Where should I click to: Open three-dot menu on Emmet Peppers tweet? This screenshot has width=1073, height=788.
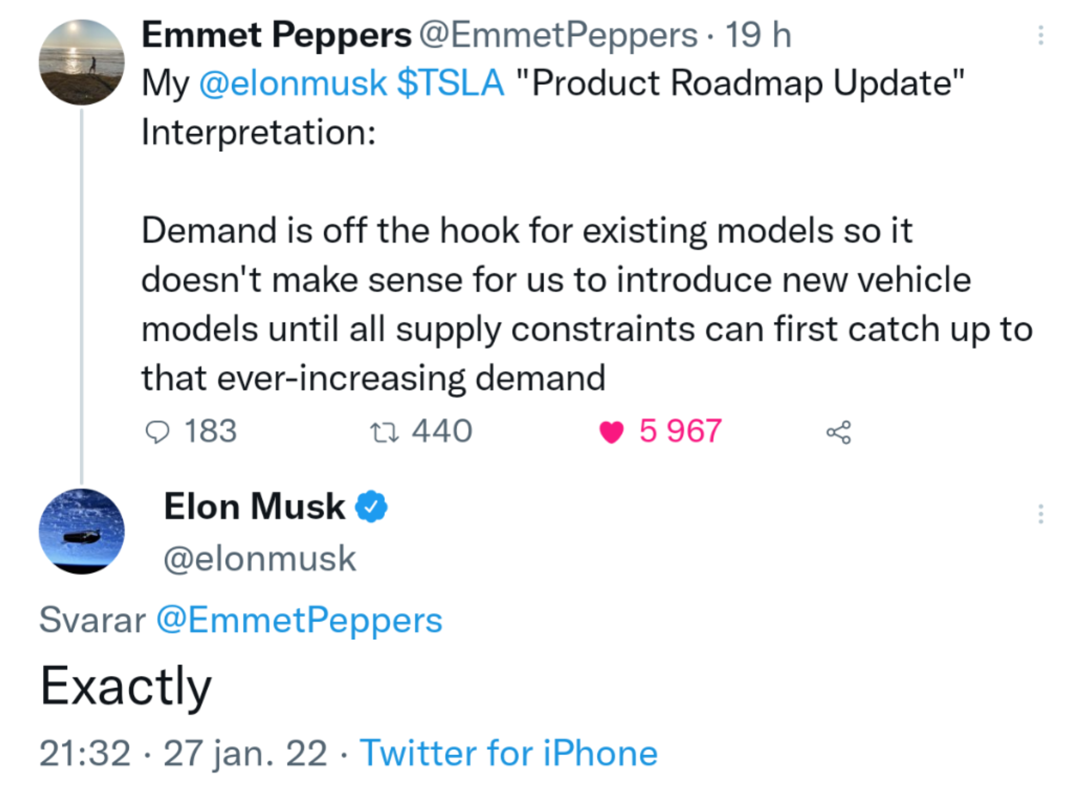1041,36
